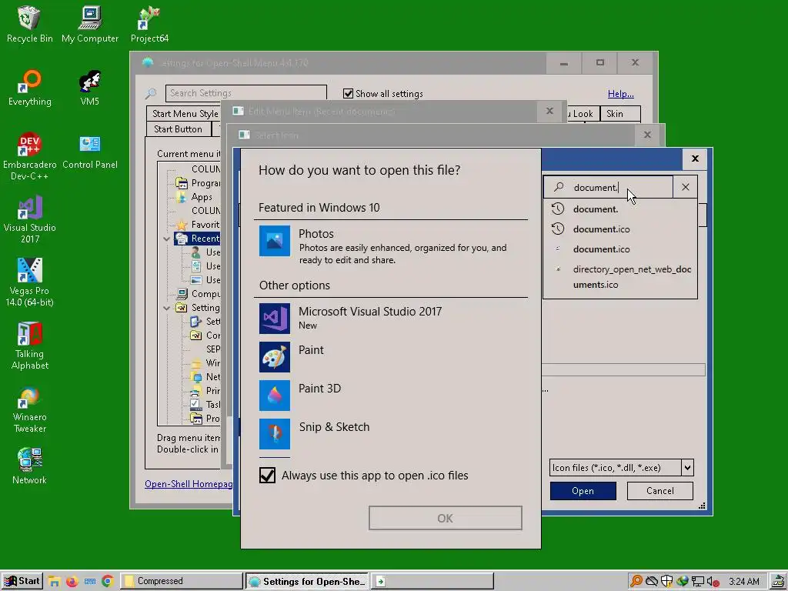
Task: Clear the file dialog search box
Action: pos(686,187)
